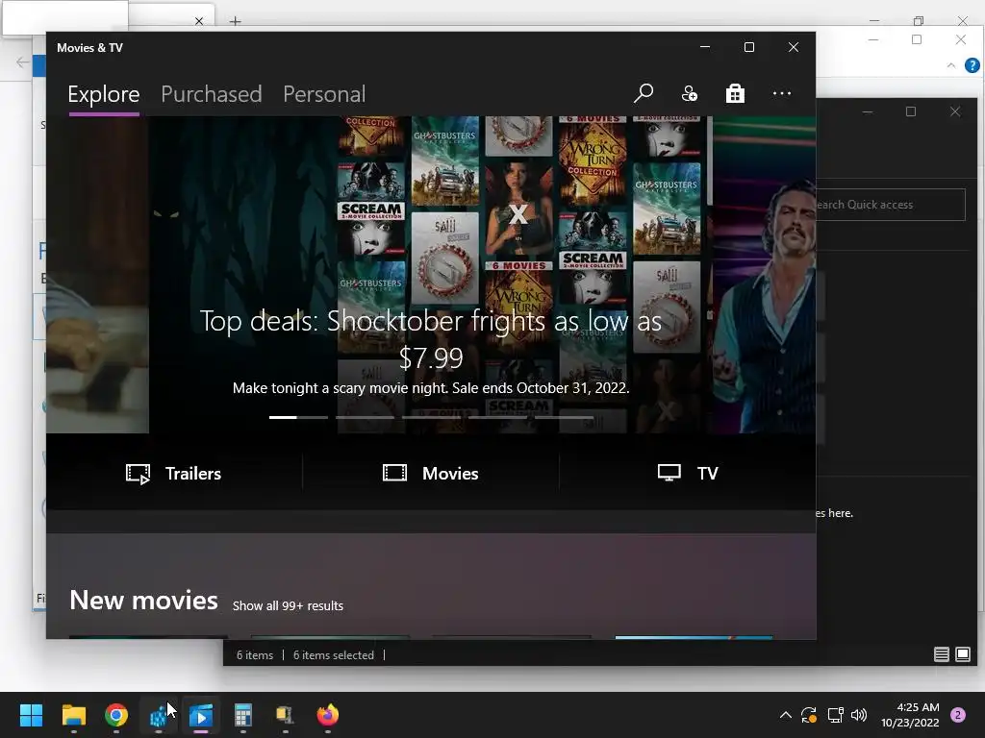
Task: Switch File Explorer to details view icon
Action: (x=941, y=654)
